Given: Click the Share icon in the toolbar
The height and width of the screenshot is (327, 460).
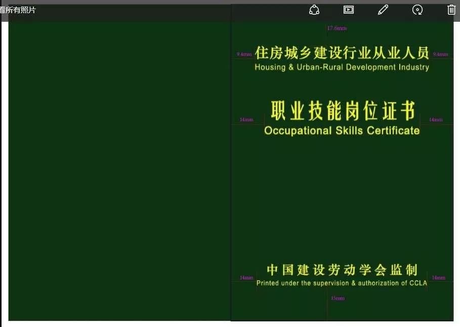Looking at the screenshot, I should tap(314, 10).
